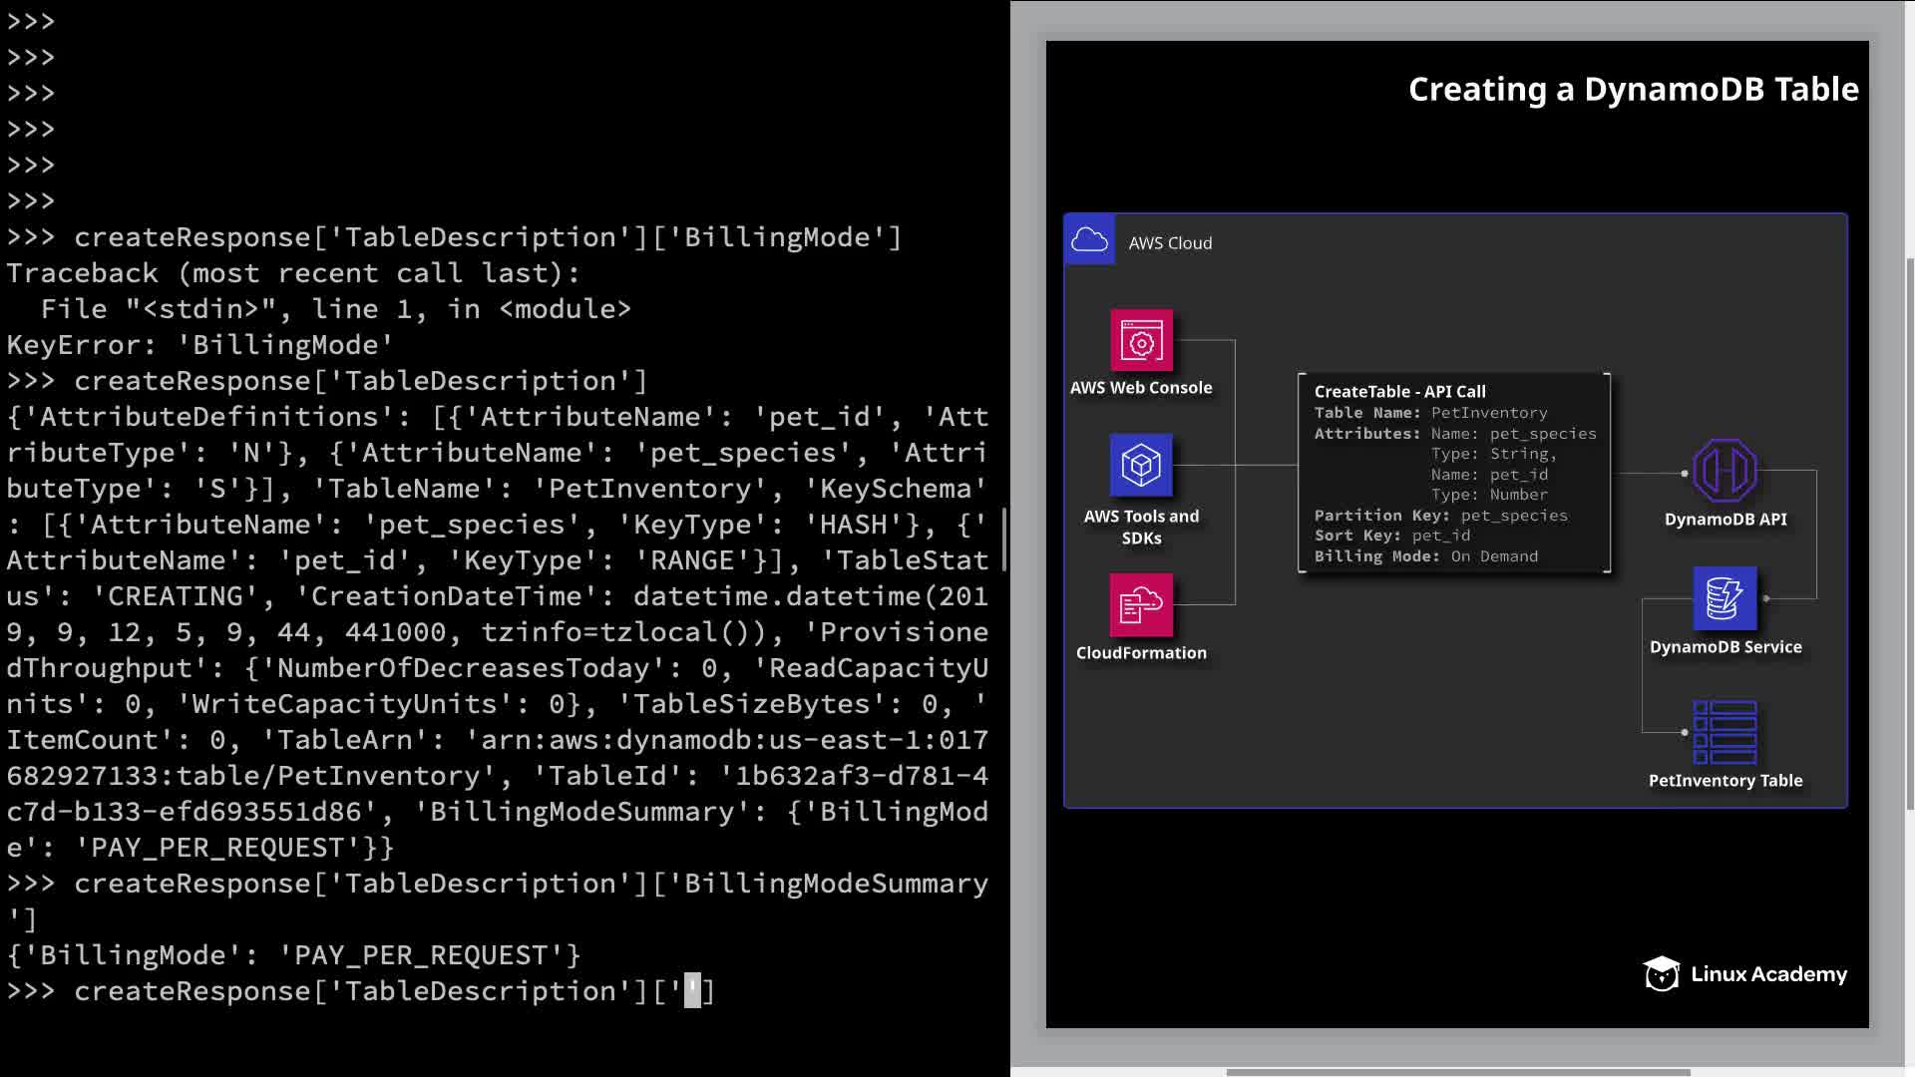Click the KeyError: 'BillingMode' line
This screenshot has height=1077, width=1915.
click(x=199, y=345)
